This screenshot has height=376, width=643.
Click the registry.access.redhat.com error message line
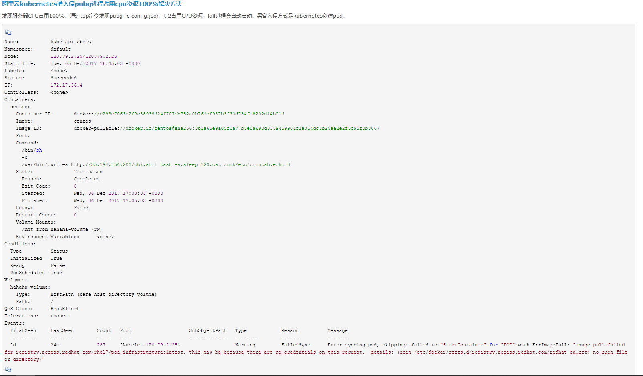[x=316, y=352]
